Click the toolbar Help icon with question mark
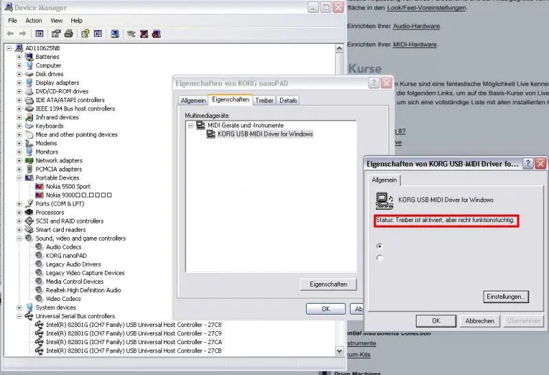 [85, 33]
